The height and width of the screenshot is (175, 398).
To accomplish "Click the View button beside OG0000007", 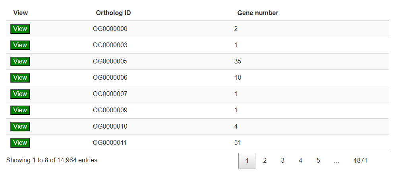I will (20, 94).
